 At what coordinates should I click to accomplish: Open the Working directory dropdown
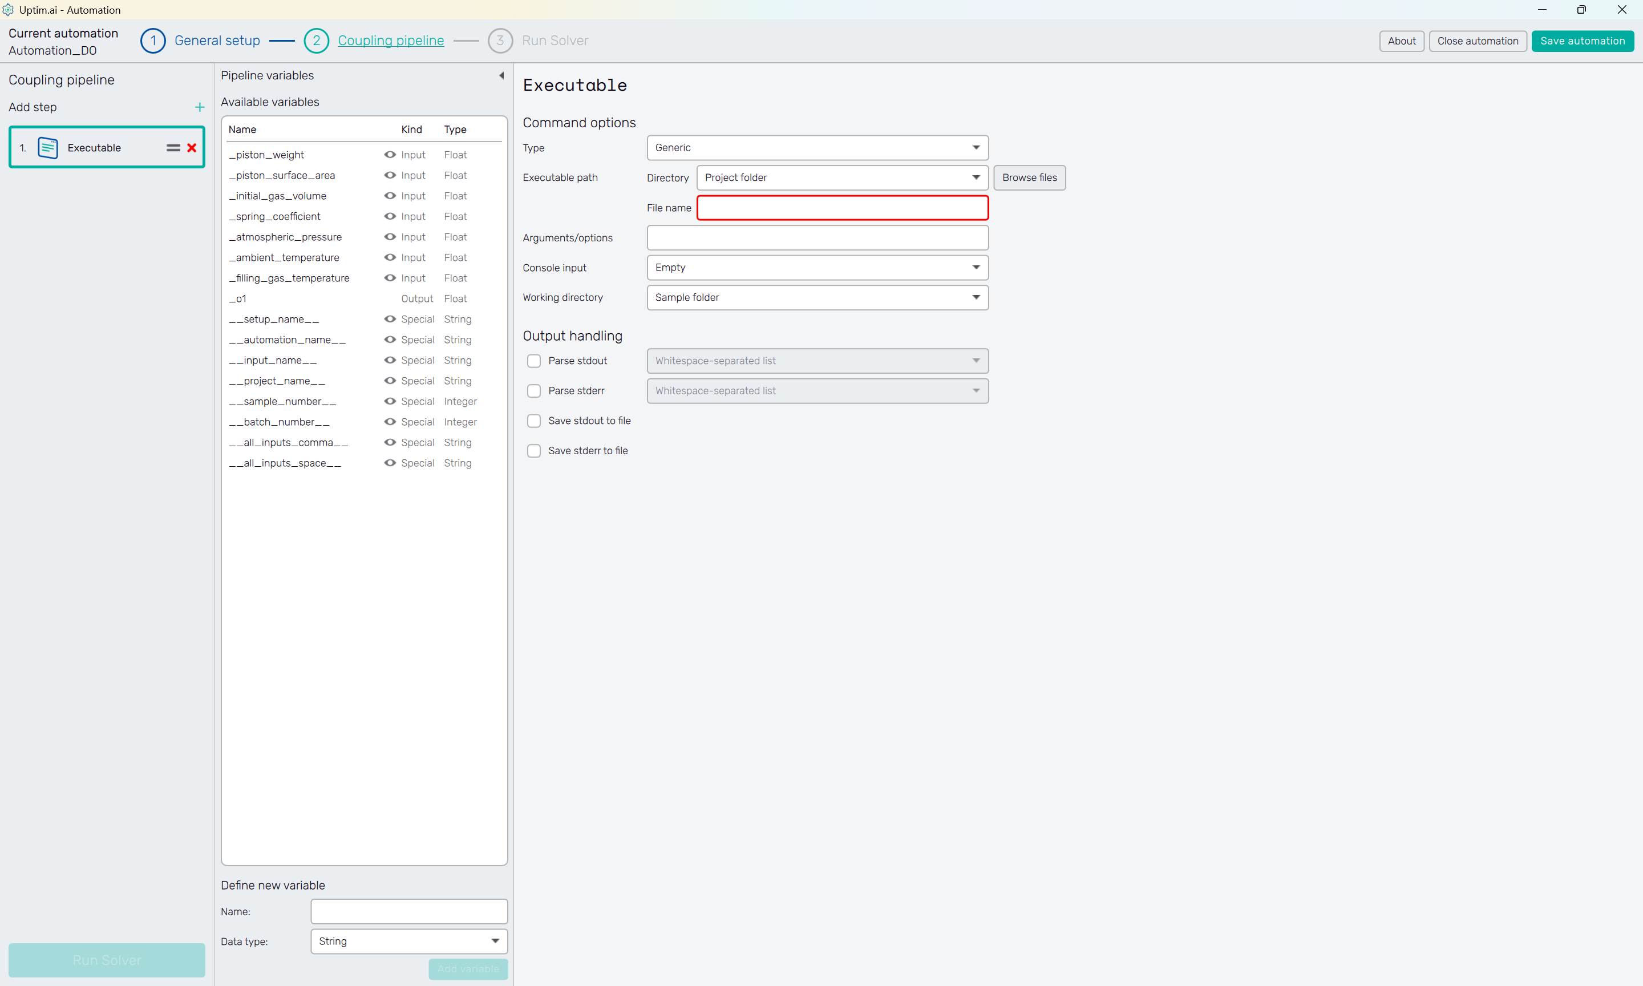817,298
